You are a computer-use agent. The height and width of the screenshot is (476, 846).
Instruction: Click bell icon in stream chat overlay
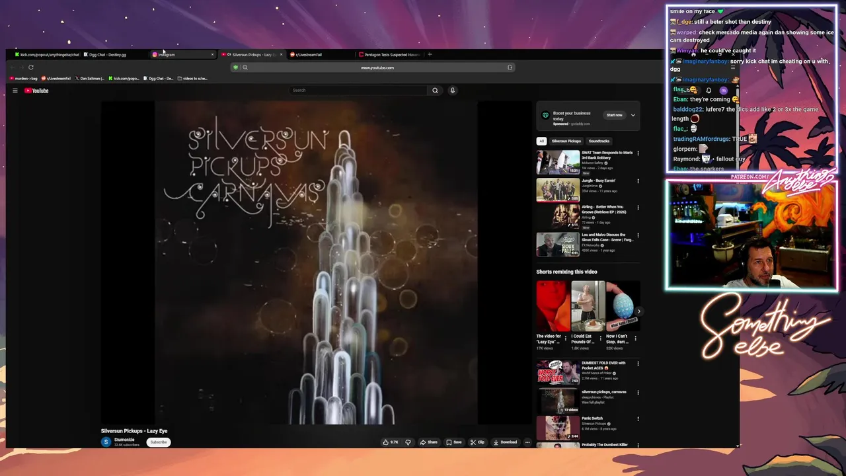[x=709, y=91]
